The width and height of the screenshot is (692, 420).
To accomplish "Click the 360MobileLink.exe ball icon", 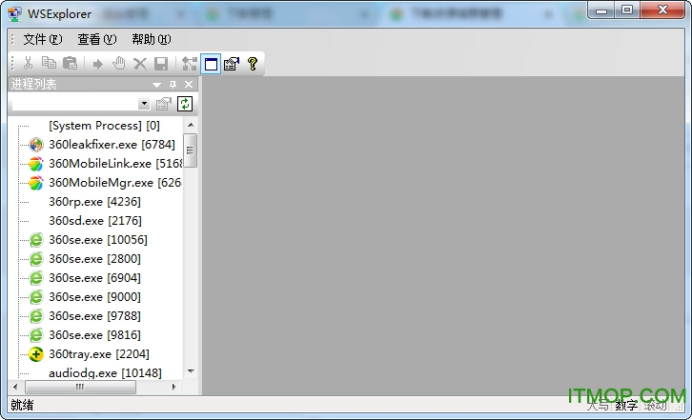I will coord(36,164).
